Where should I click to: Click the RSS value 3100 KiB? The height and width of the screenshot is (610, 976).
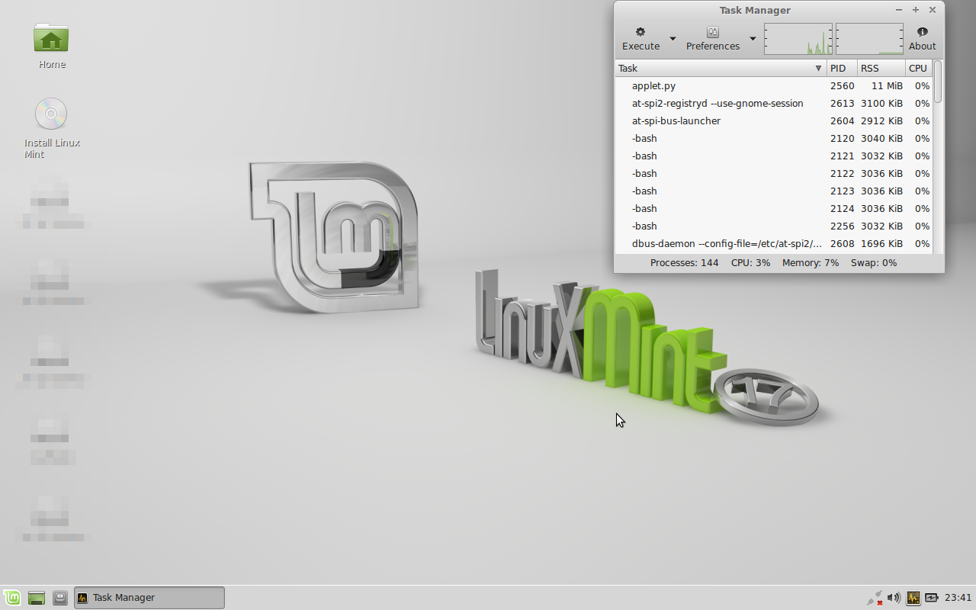(x=881, y=104)
